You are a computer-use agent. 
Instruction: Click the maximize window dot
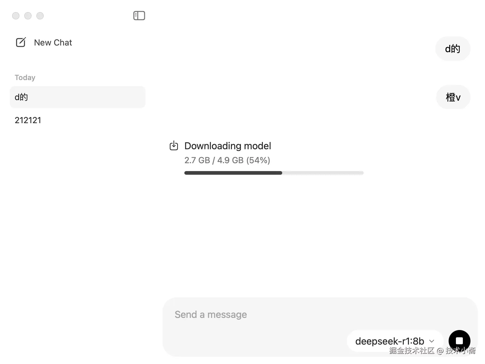pos(40,16)
